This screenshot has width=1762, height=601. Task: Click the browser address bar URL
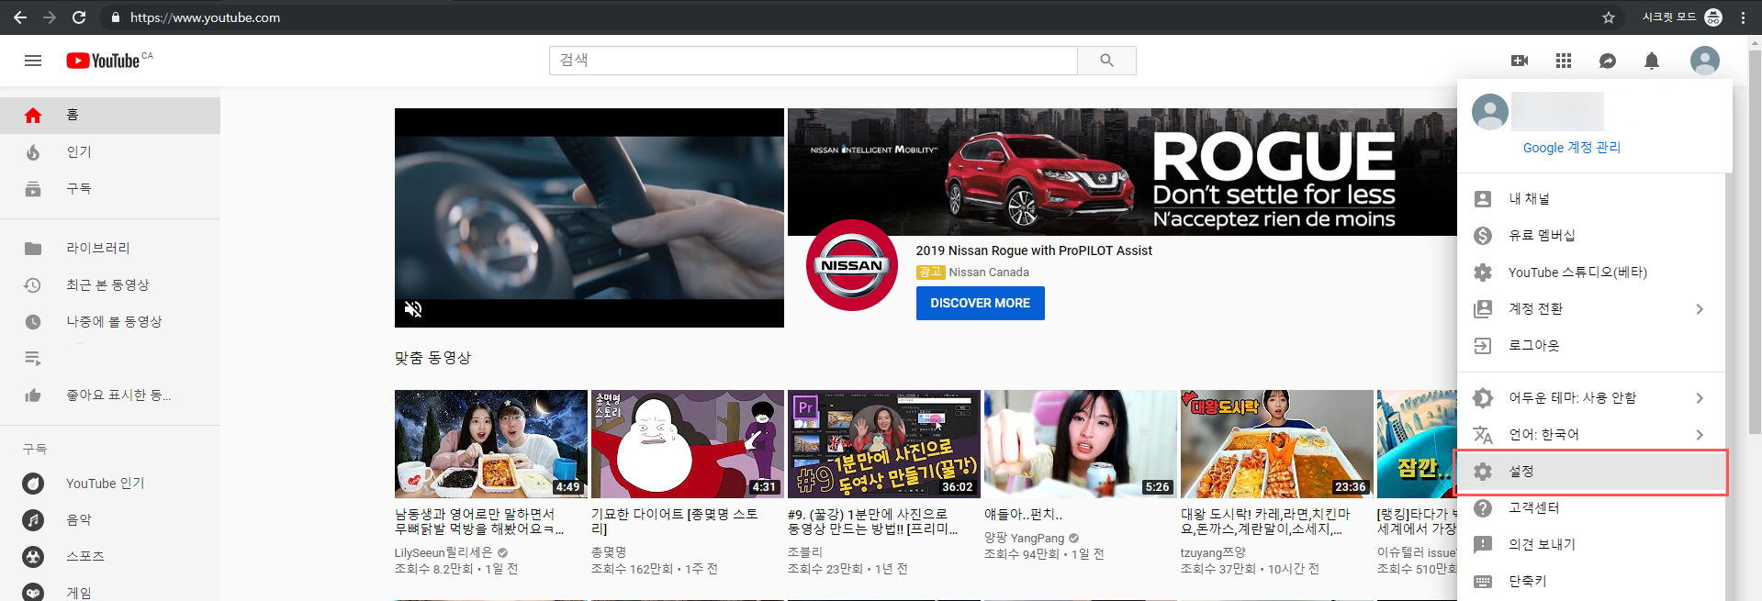tap(205, 17)
